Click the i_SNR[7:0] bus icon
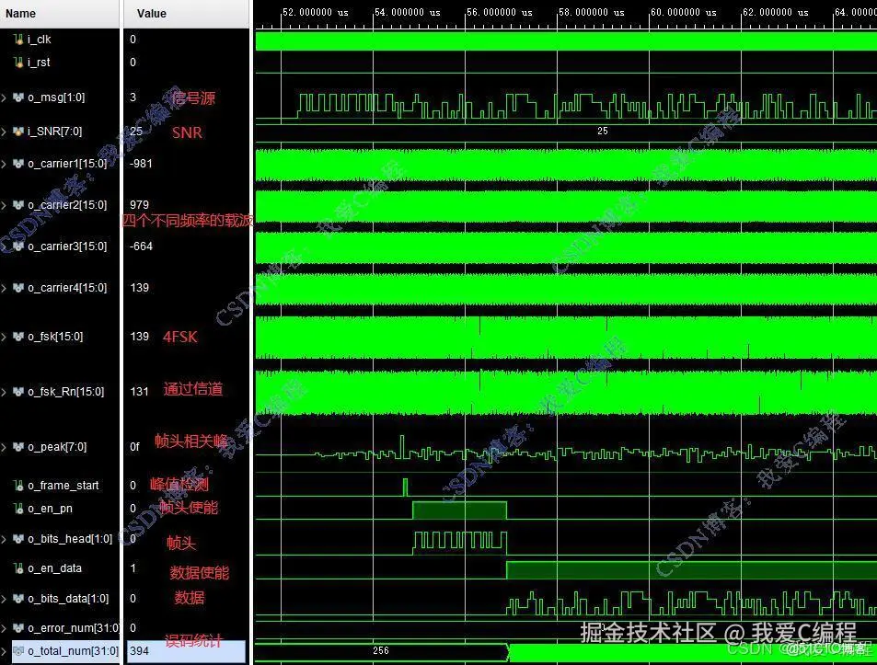This screenshot has width=877, height=665. 18,132
